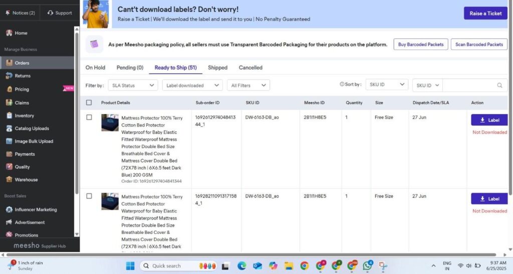Open the Returns sidebar icon
Viewport: 513px width, 274px height.
coord(9,76)
